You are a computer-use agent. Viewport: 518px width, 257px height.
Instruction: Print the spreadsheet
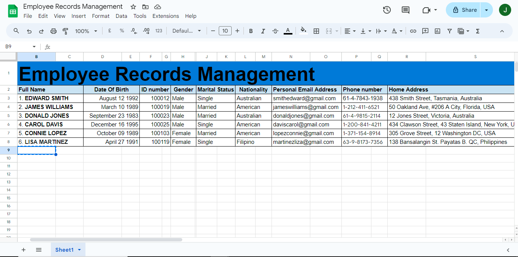click(54, 31)
